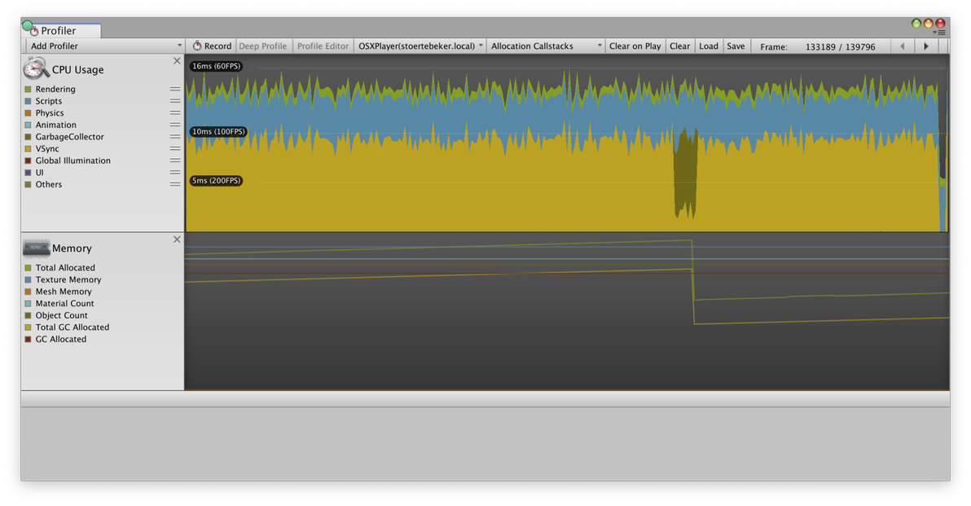Click the Save button
The height and width of the screenshot is (506, 971).
tap(736, 46)
